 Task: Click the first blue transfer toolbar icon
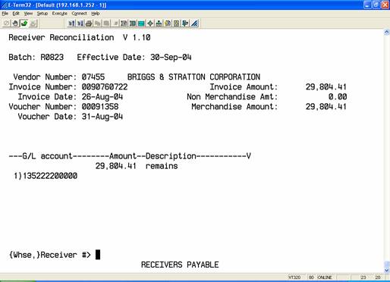tap(71, 23)
